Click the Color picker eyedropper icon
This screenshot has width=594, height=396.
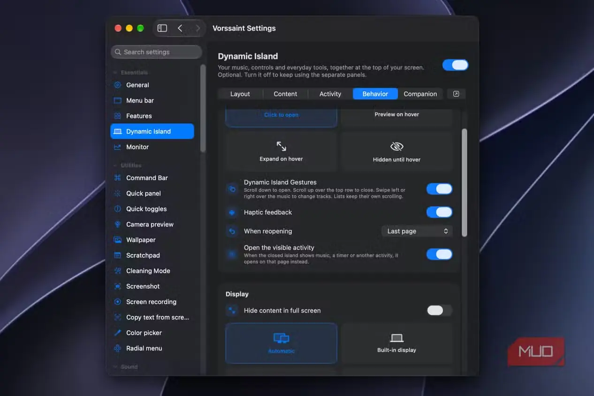(x=117, y=333)
